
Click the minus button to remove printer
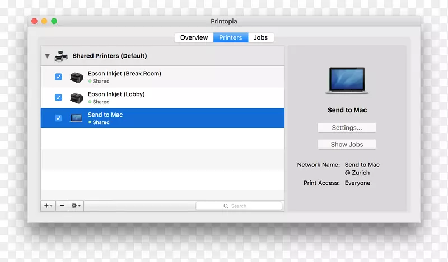[x=62, y=206]
